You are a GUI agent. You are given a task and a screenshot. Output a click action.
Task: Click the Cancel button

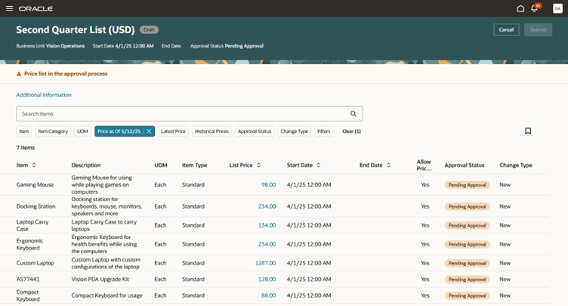click(x=506, y=29)
